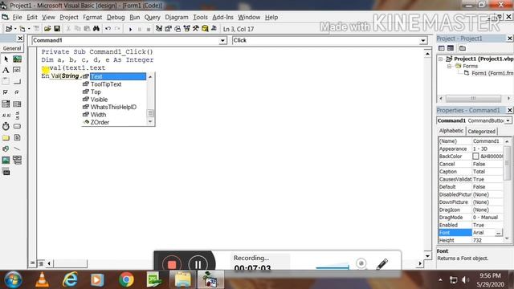This screenshot has height=289, width=514.
Task: Select the Pointer tool in toolbox
Action: tap(6, 59)
